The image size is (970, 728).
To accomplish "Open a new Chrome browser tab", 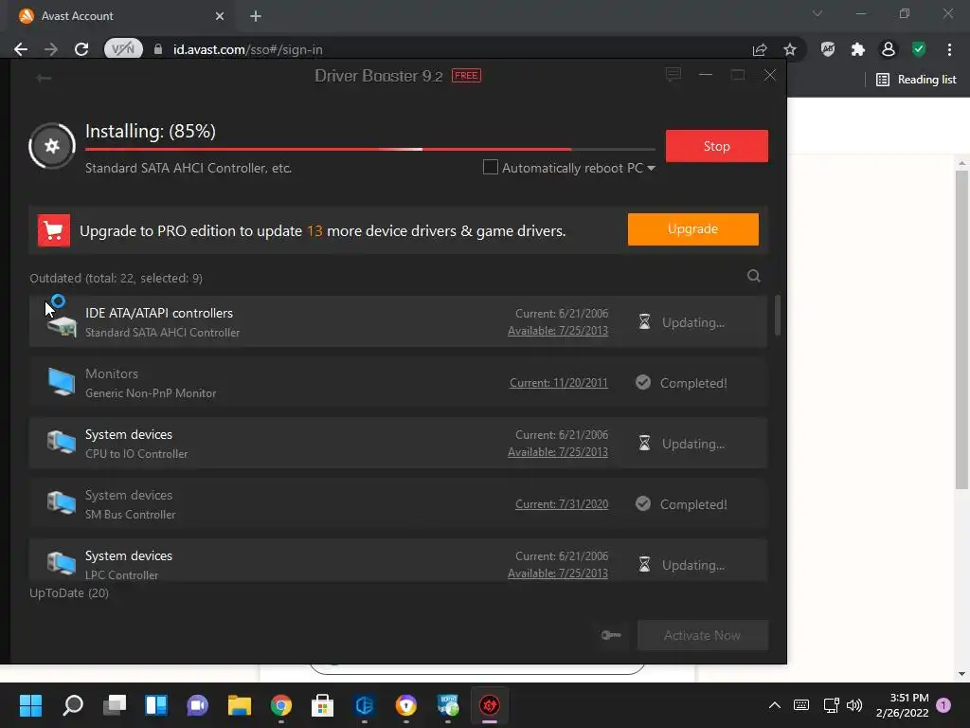I will [x=256, y=16].
